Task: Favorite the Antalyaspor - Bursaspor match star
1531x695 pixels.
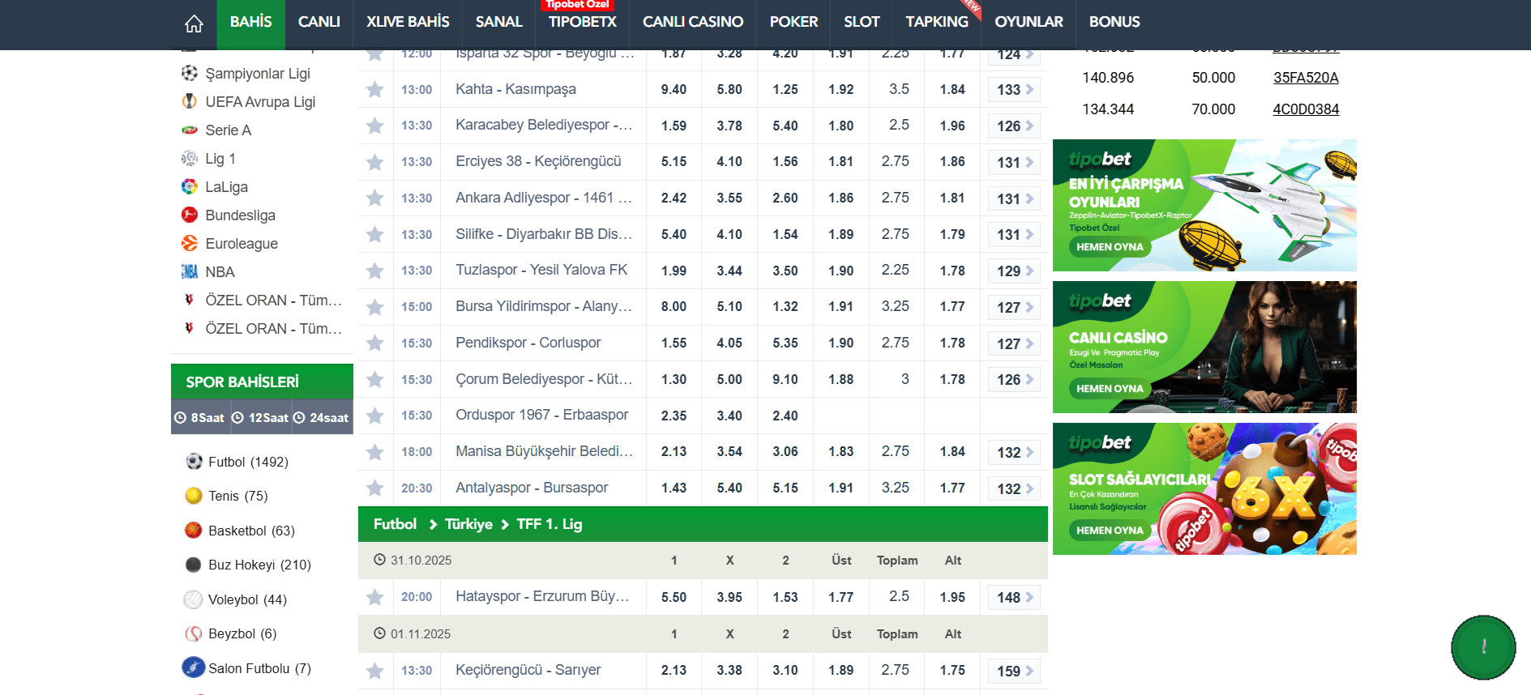Action: coord(374,488)
